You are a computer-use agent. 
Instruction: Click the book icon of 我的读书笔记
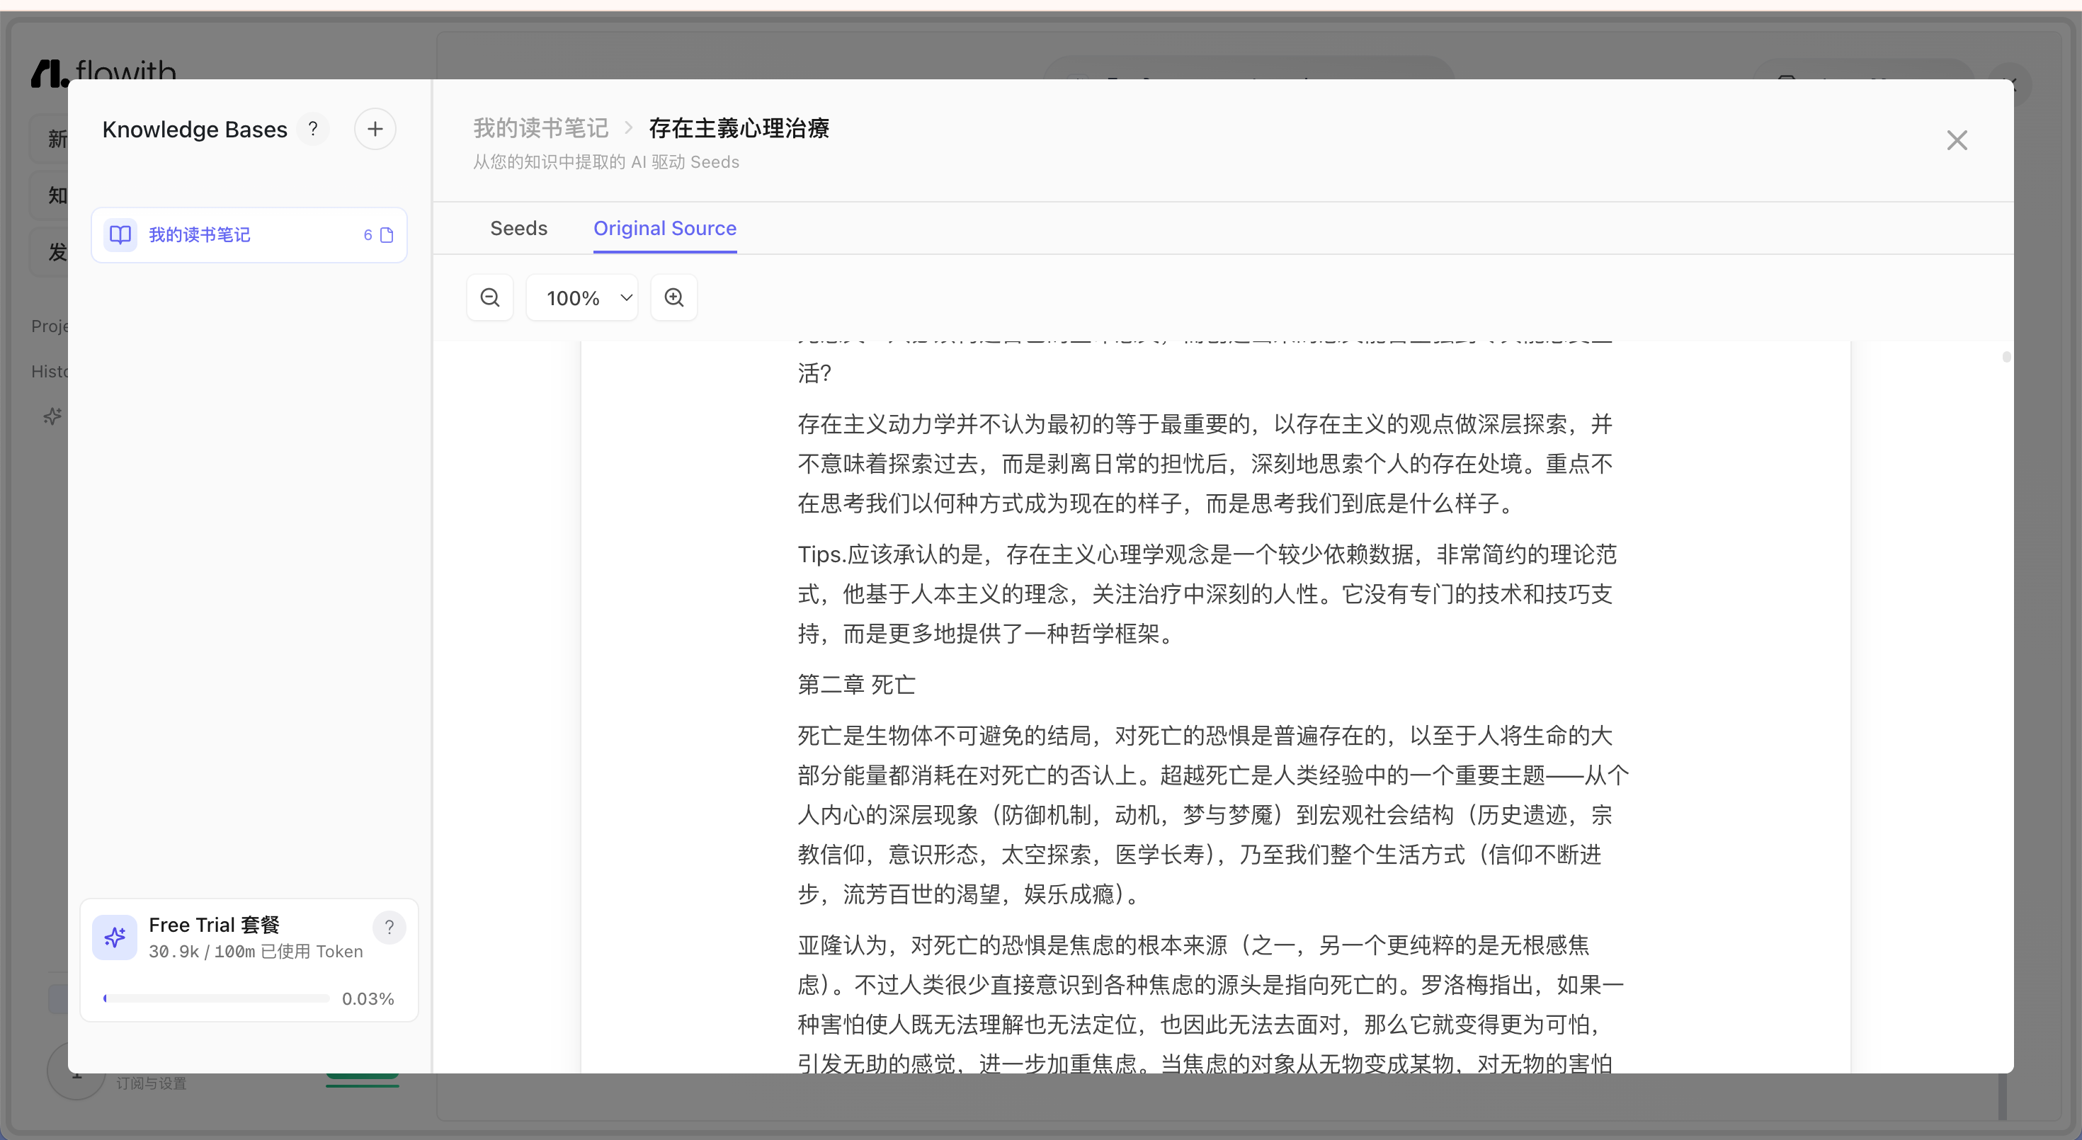click(120, 234)
